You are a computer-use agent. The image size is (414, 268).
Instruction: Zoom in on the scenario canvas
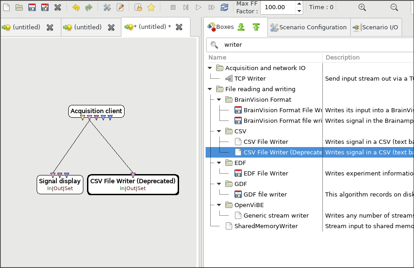pos(362,7)
